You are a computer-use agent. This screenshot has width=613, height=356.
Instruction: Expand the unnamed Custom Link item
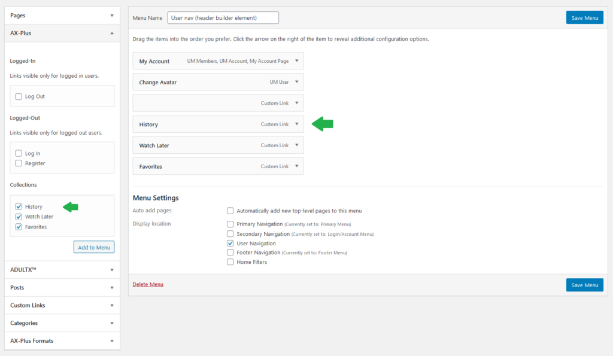coord(297,103)
